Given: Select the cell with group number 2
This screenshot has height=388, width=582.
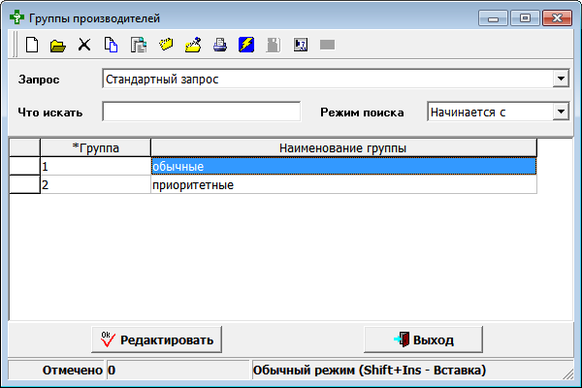Looking at the screenshot, I should pyautogui.click(x=95, y=184).
